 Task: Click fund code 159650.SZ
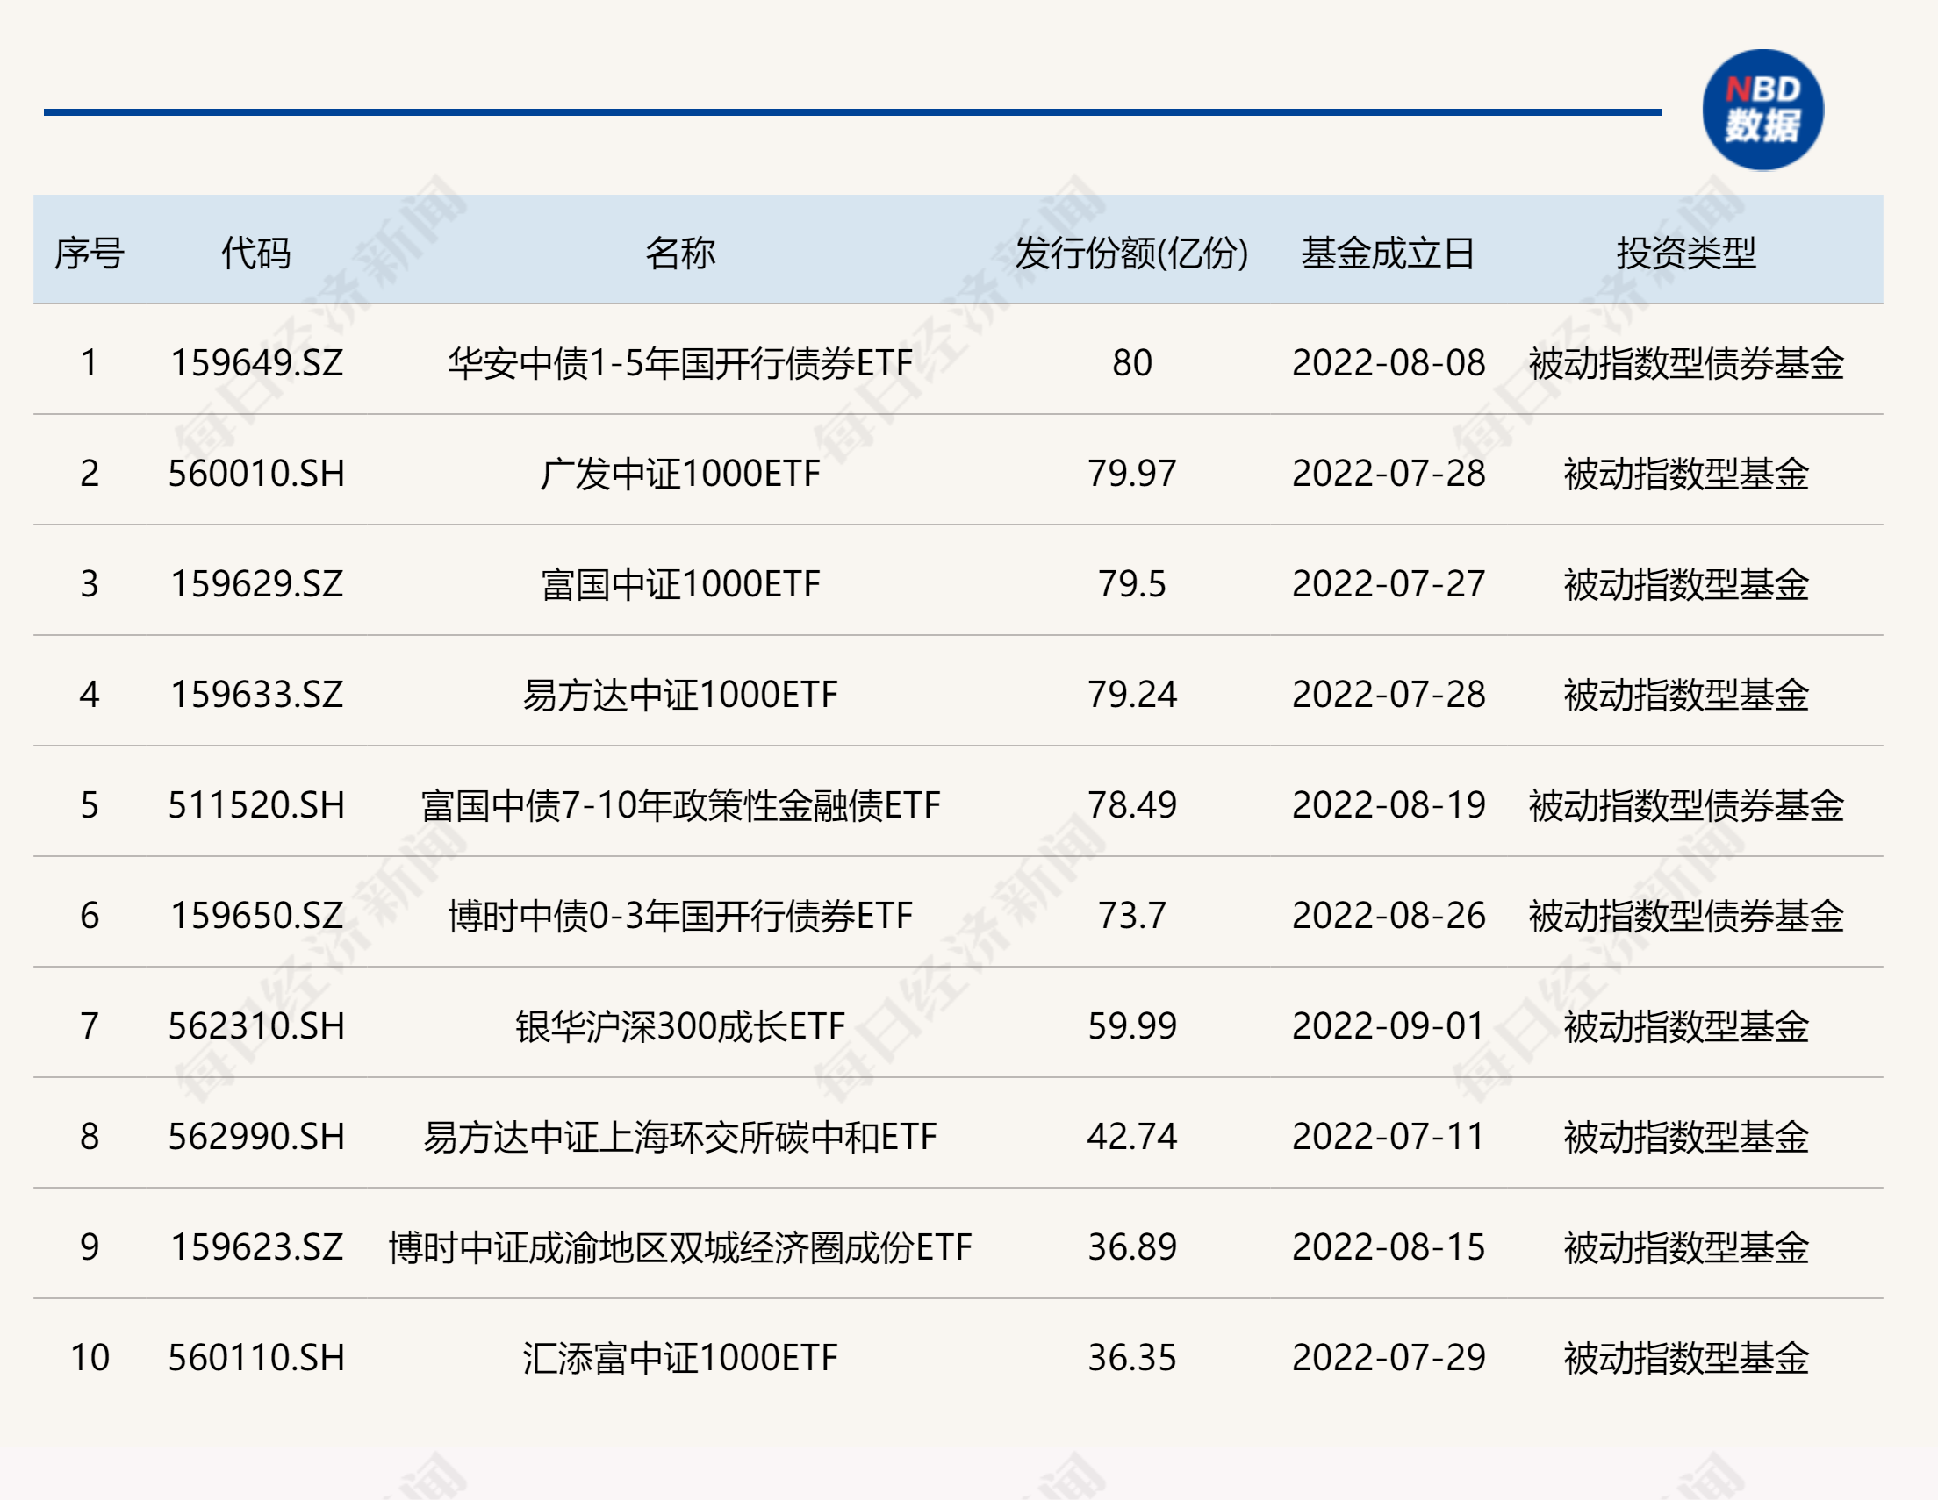pyautogui.click(x=256, y=916)
